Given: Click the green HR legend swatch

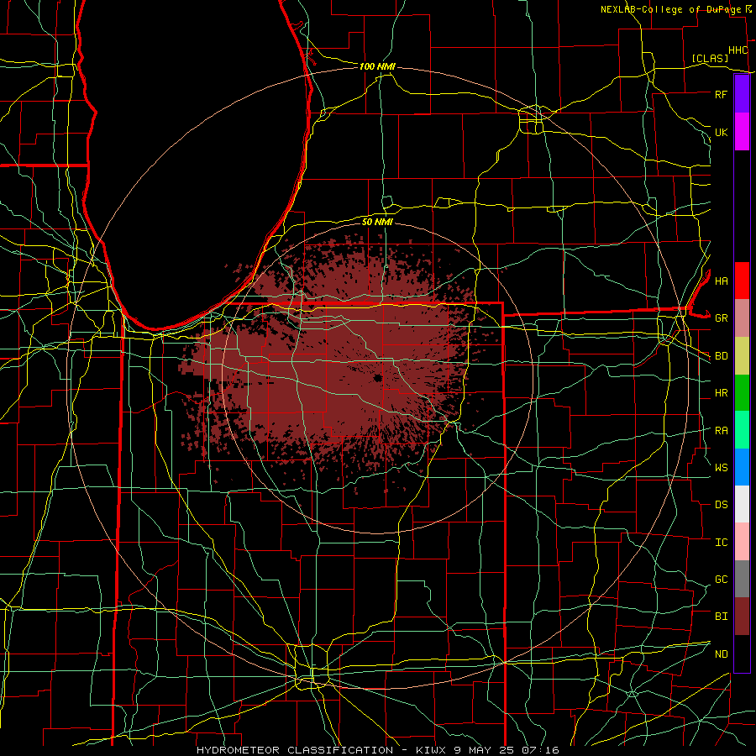Looking at the screenshot, I should pyautogui.click(x=742, y=393).
